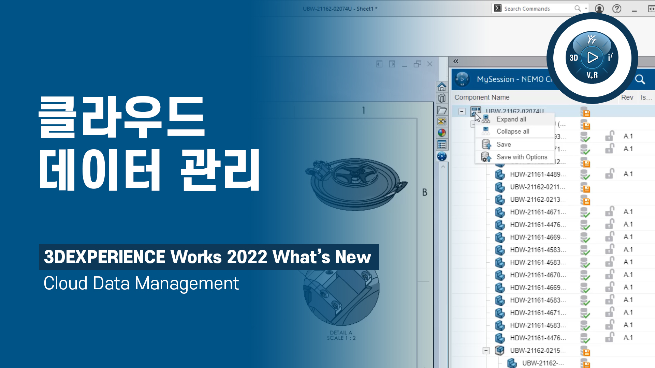Select the HDW-21161-4670 component row

553,275
